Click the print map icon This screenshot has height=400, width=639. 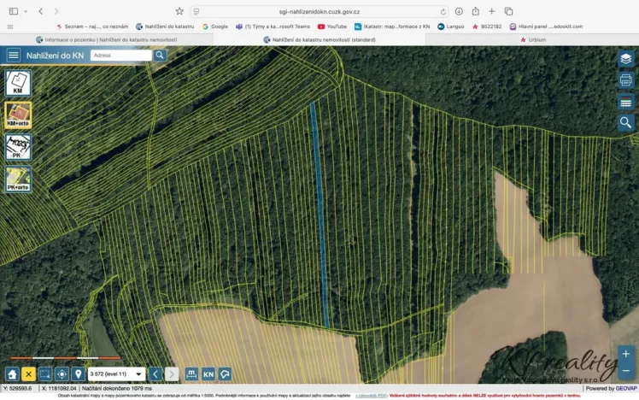[x=625, y=80]
